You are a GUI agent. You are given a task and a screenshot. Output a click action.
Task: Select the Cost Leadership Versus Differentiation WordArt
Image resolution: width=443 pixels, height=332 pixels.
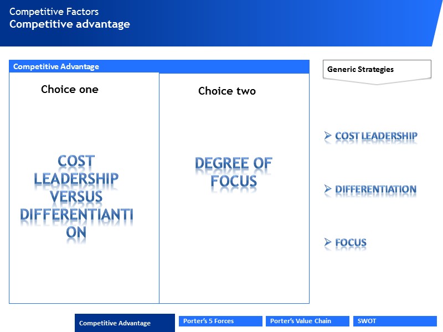point(76,196)
